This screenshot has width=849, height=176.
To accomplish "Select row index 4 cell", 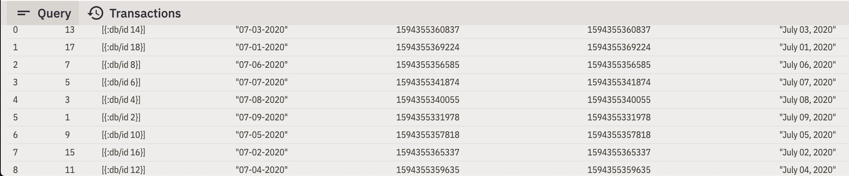I will [15, 100].
